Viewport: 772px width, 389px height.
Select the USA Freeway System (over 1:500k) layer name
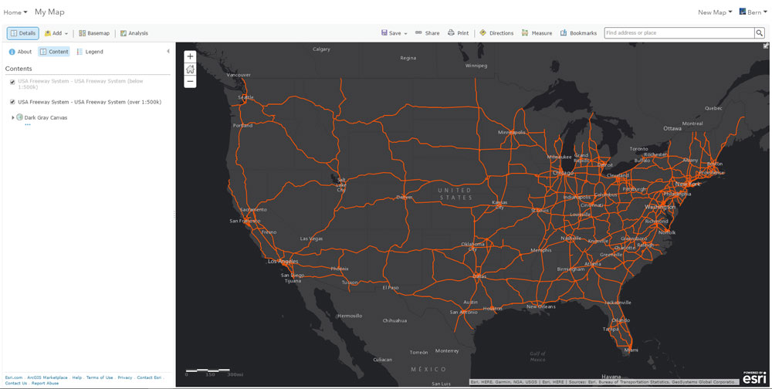90,102
